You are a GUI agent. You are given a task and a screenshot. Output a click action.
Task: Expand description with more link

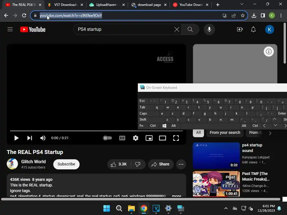pyautogui.click(x=177, y=196)
